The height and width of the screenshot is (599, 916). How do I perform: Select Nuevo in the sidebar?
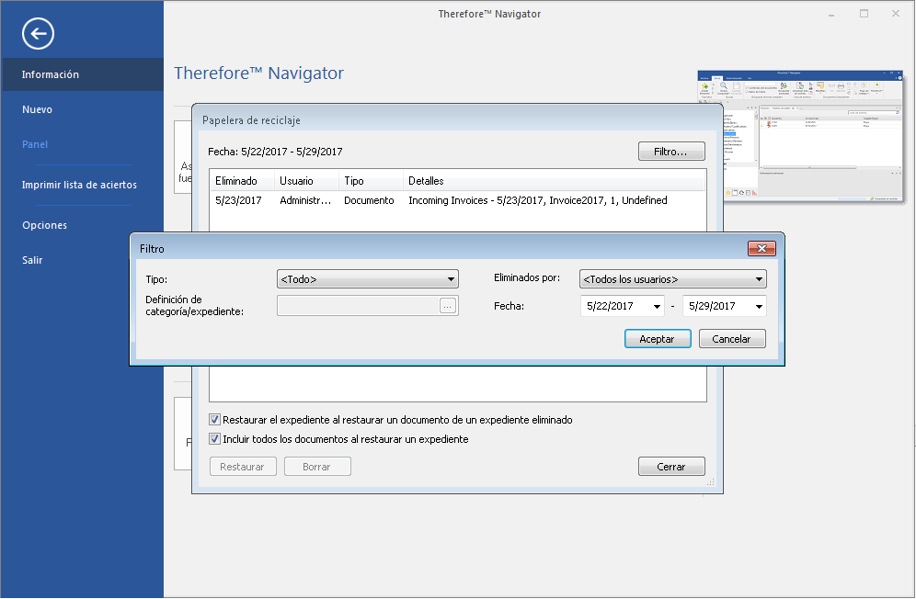click(37, 109)
